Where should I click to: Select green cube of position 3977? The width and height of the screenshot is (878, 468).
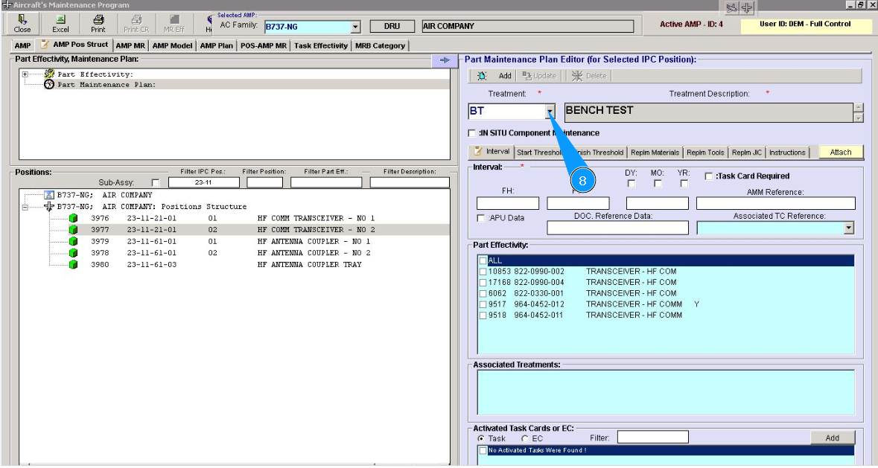[x=74, y=230]
